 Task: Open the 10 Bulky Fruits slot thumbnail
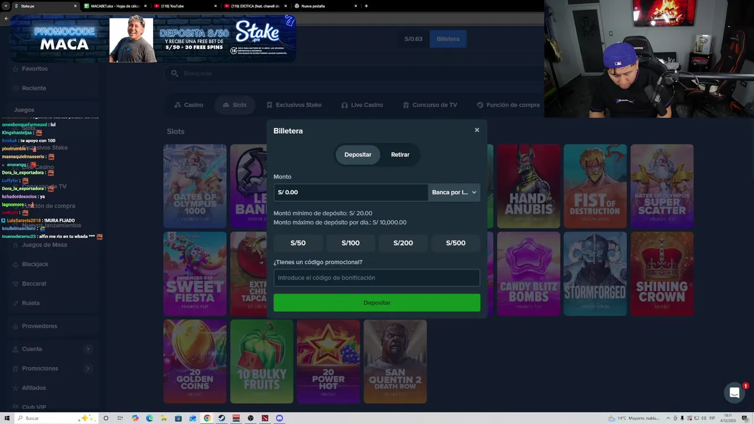262,362
